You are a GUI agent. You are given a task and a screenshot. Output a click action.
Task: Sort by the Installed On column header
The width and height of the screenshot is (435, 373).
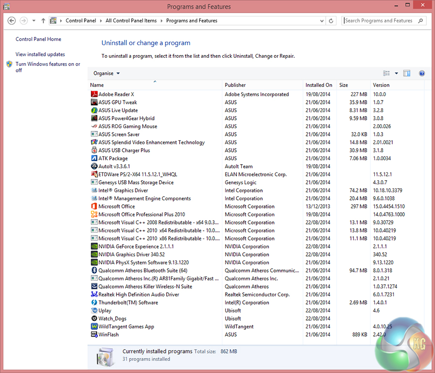pyautogui.click(x=318, y=85)
